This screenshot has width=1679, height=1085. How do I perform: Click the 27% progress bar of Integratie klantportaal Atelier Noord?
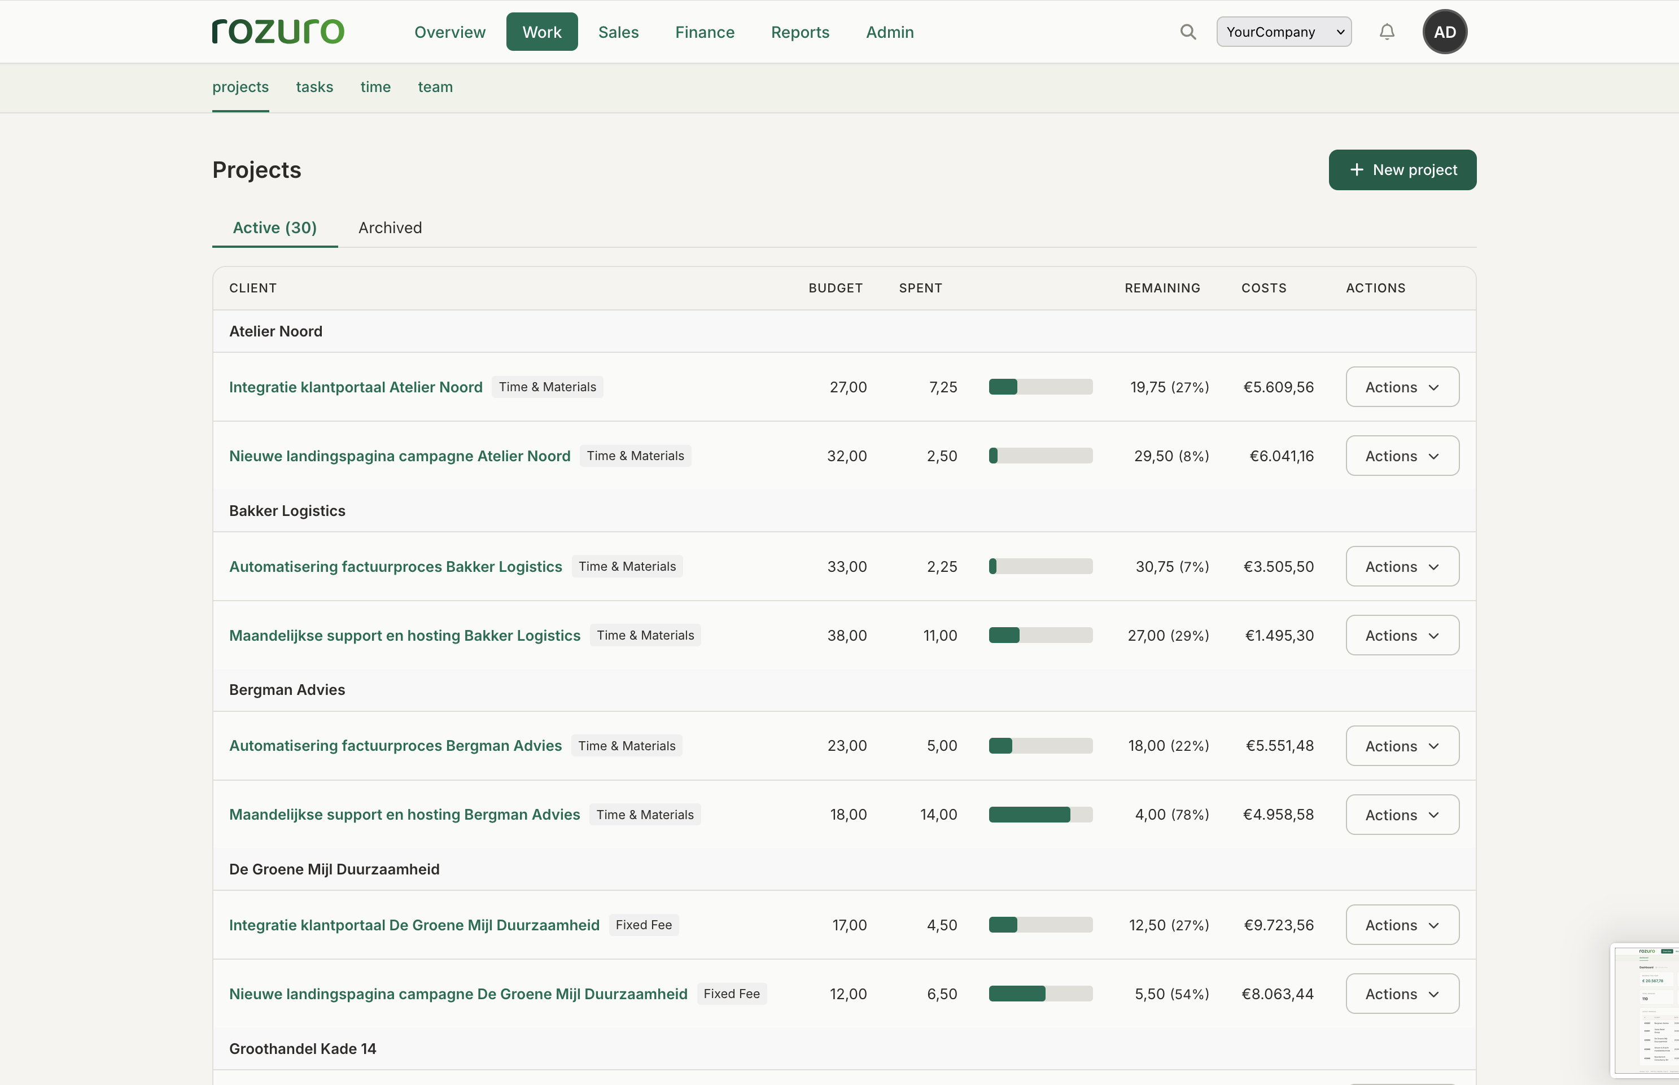[1040, 387]
